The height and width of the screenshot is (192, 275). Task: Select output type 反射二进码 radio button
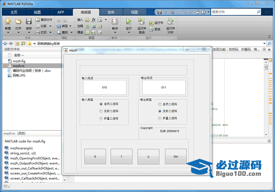tap(160, 111)
